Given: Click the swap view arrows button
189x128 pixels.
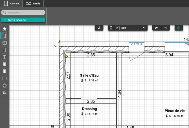Looking at the screenshot, I should point(99,28).
